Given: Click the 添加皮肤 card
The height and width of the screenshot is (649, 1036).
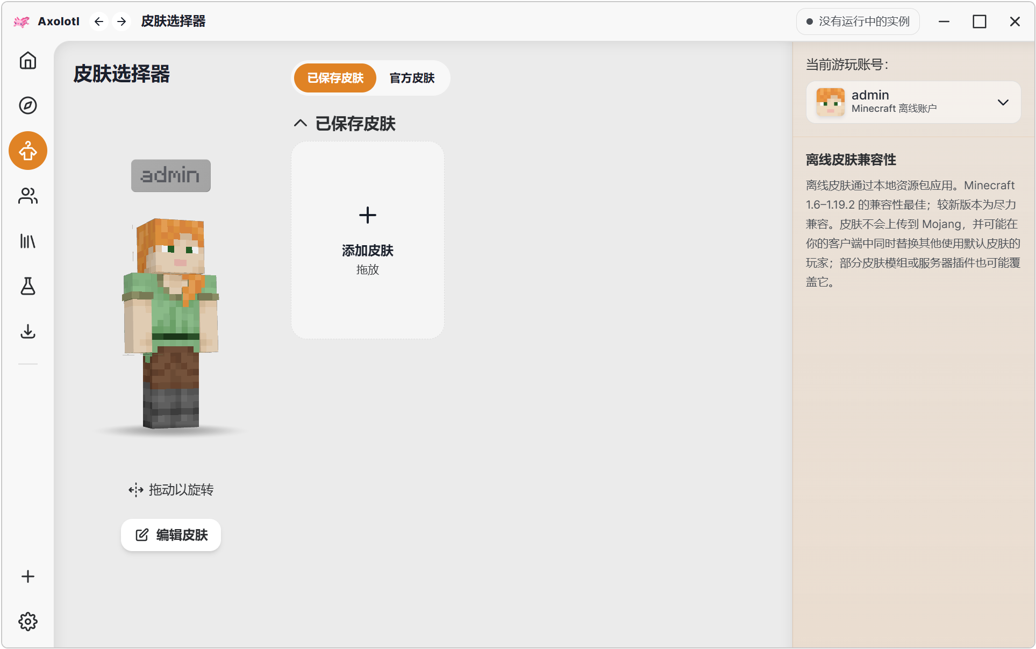Looking at the screenshot, I should pyautogui.click(x=368, y=240).
